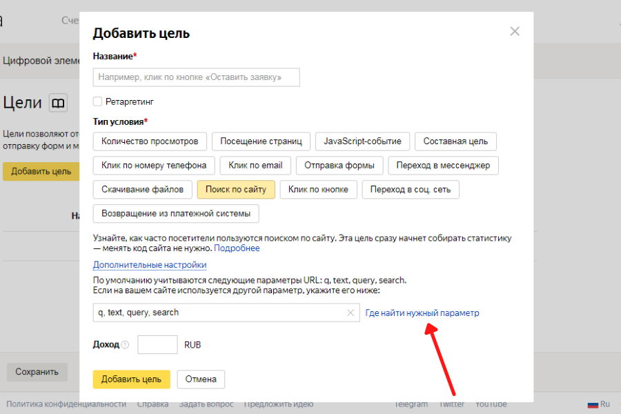Clear the URL parameters field with X icon
Image resolution: width=621 pixels, height=414 pixels.
351,313
